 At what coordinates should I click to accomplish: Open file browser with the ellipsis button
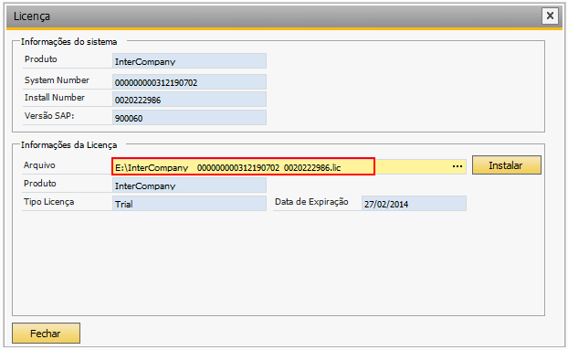[458, 166]
